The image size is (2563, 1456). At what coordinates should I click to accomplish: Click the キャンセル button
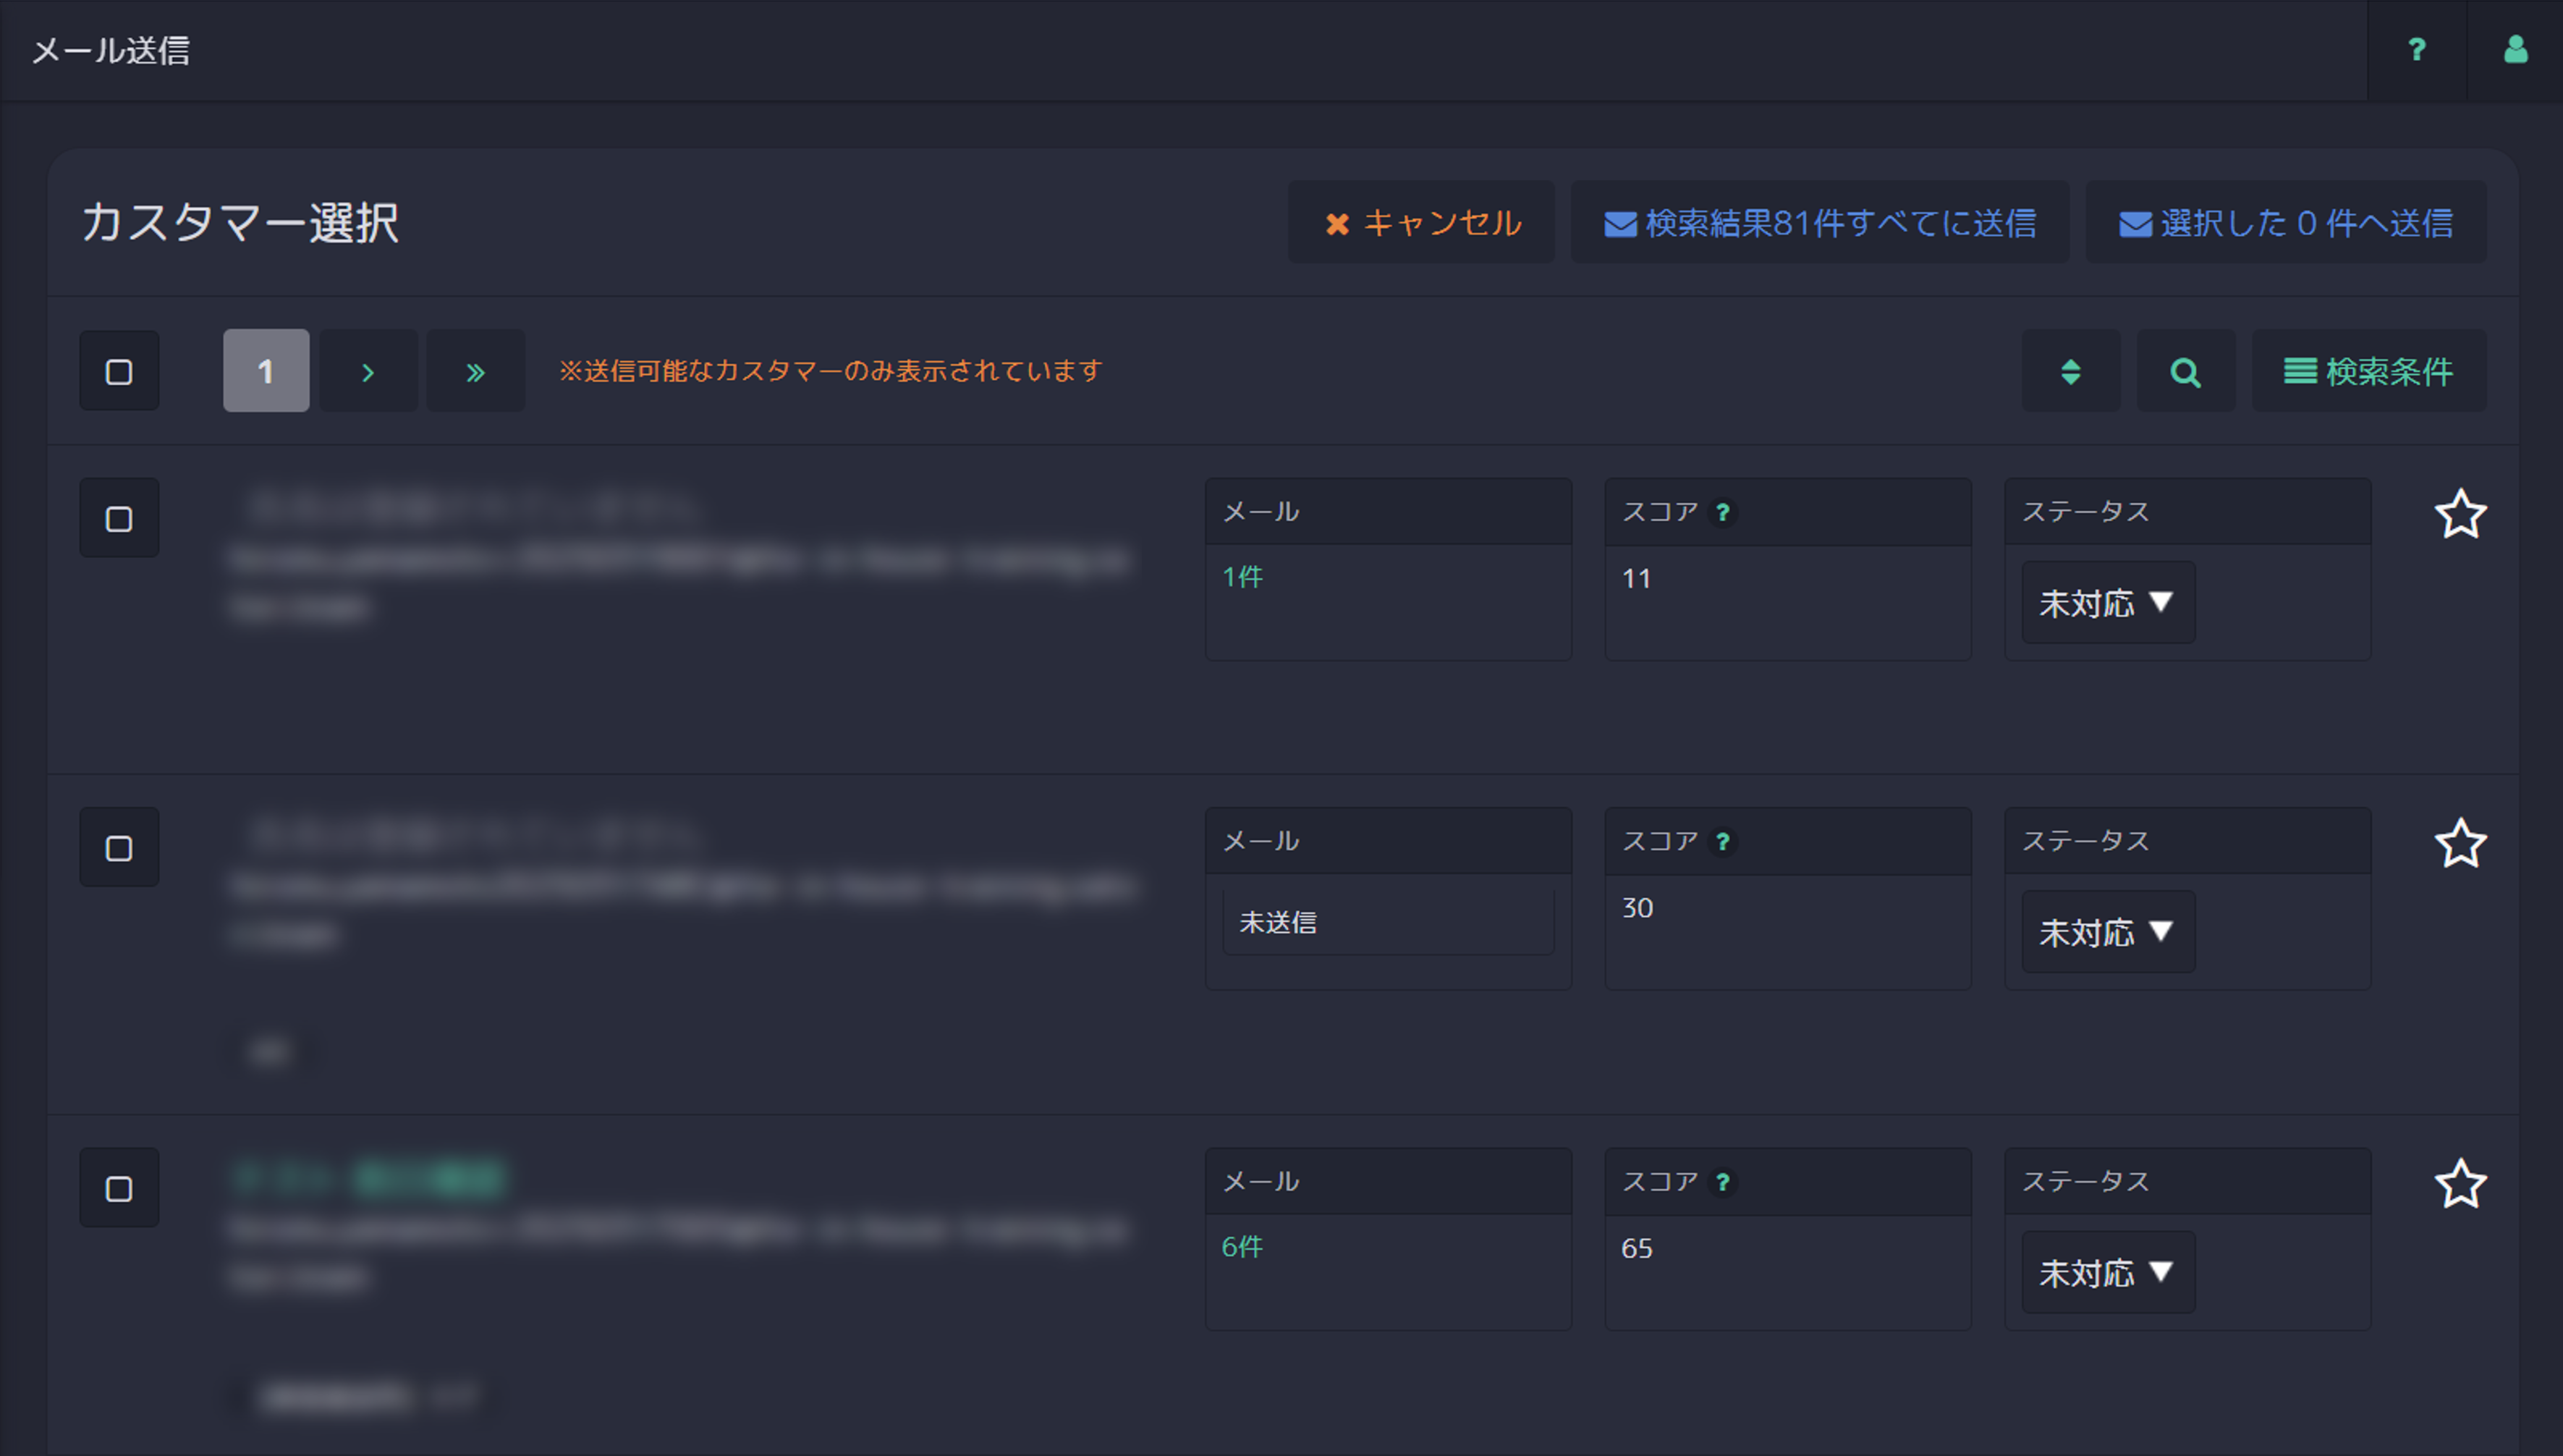click(x=1421, y=223)
